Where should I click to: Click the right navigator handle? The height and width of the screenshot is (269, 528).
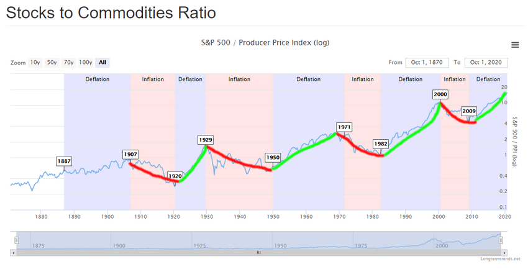pyautogui.click(x=501, y=240)
